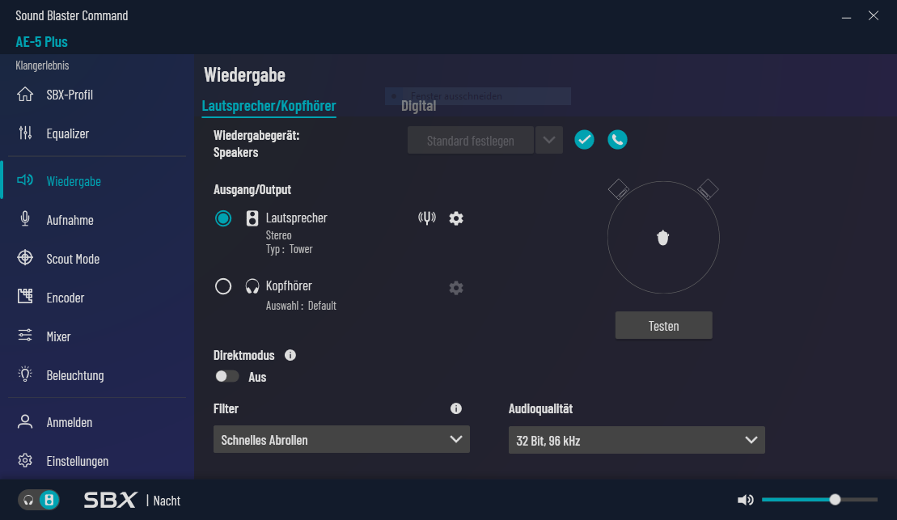Click the teal phone communication device icon
This screenshot has width=897, height=520.
point(617,140)
